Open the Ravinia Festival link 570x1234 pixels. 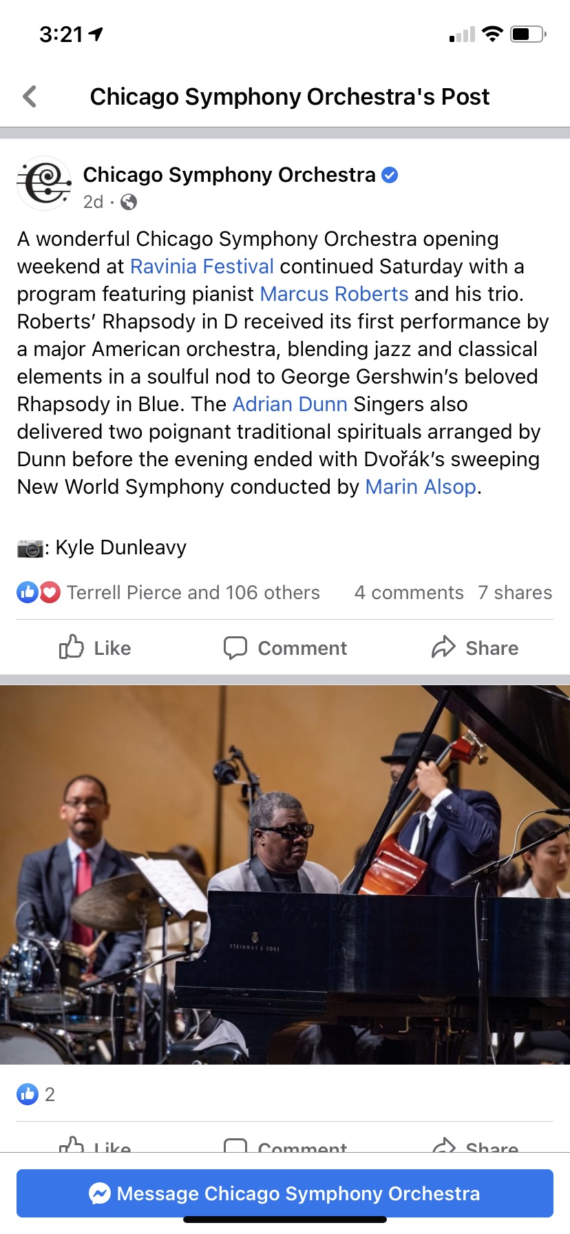pyautogui.click(x=202, y=266)
